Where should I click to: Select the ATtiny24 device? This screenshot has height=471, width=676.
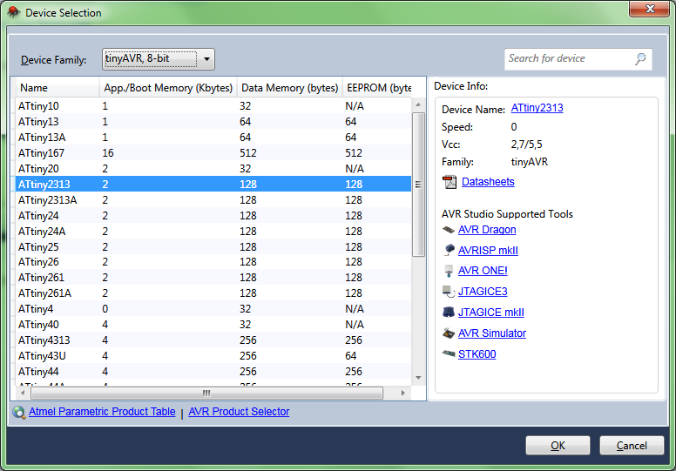click(x=213, y=215)
